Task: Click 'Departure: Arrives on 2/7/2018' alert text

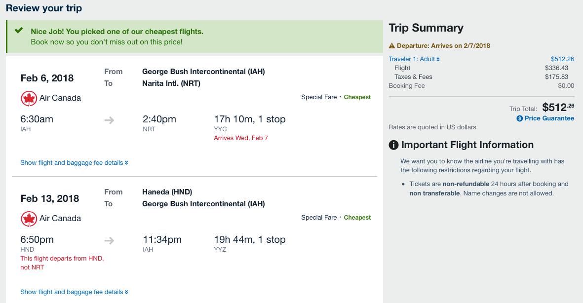Action: click(x=443, y=46)
